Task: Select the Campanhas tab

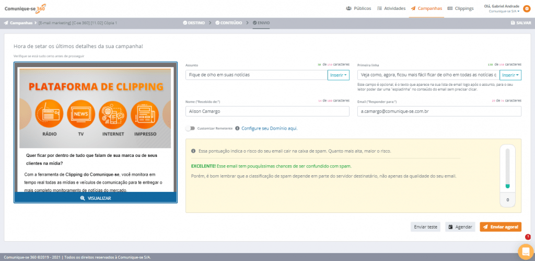Action: click(426, 8)
